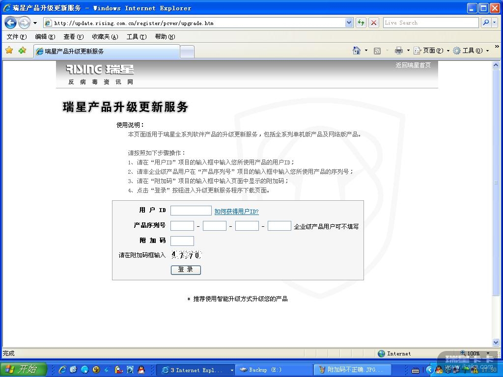This screenshot has height=377, width=503.
Task: Open the 编辑(E) menu
Action: [x=45, y=36]
